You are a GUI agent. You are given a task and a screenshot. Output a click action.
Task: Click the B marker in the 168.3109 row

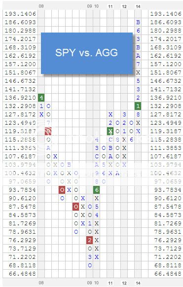click(x=138, y=47)
